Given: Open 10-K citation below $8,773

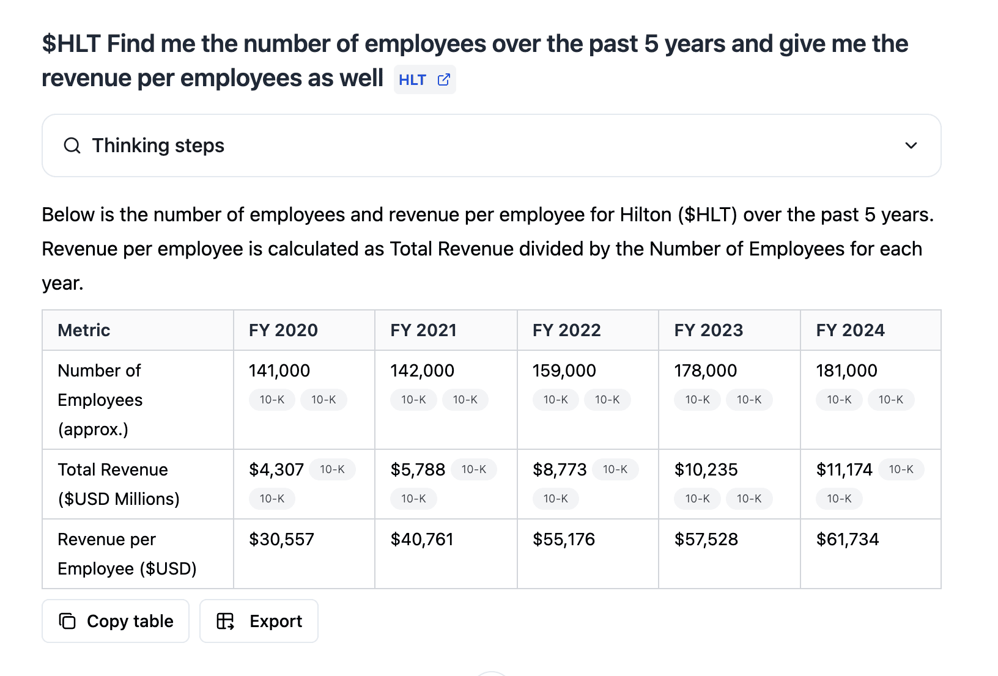Looking at the screenshot, I should (556, 499).
